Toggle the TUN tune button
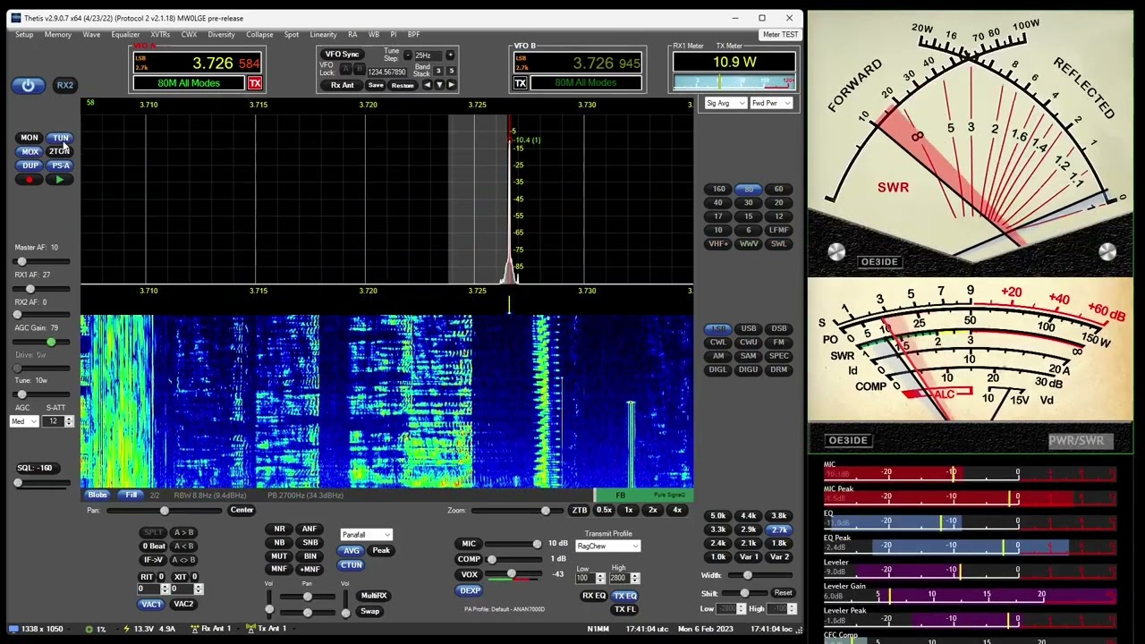1145x644 pixels. 60,138
